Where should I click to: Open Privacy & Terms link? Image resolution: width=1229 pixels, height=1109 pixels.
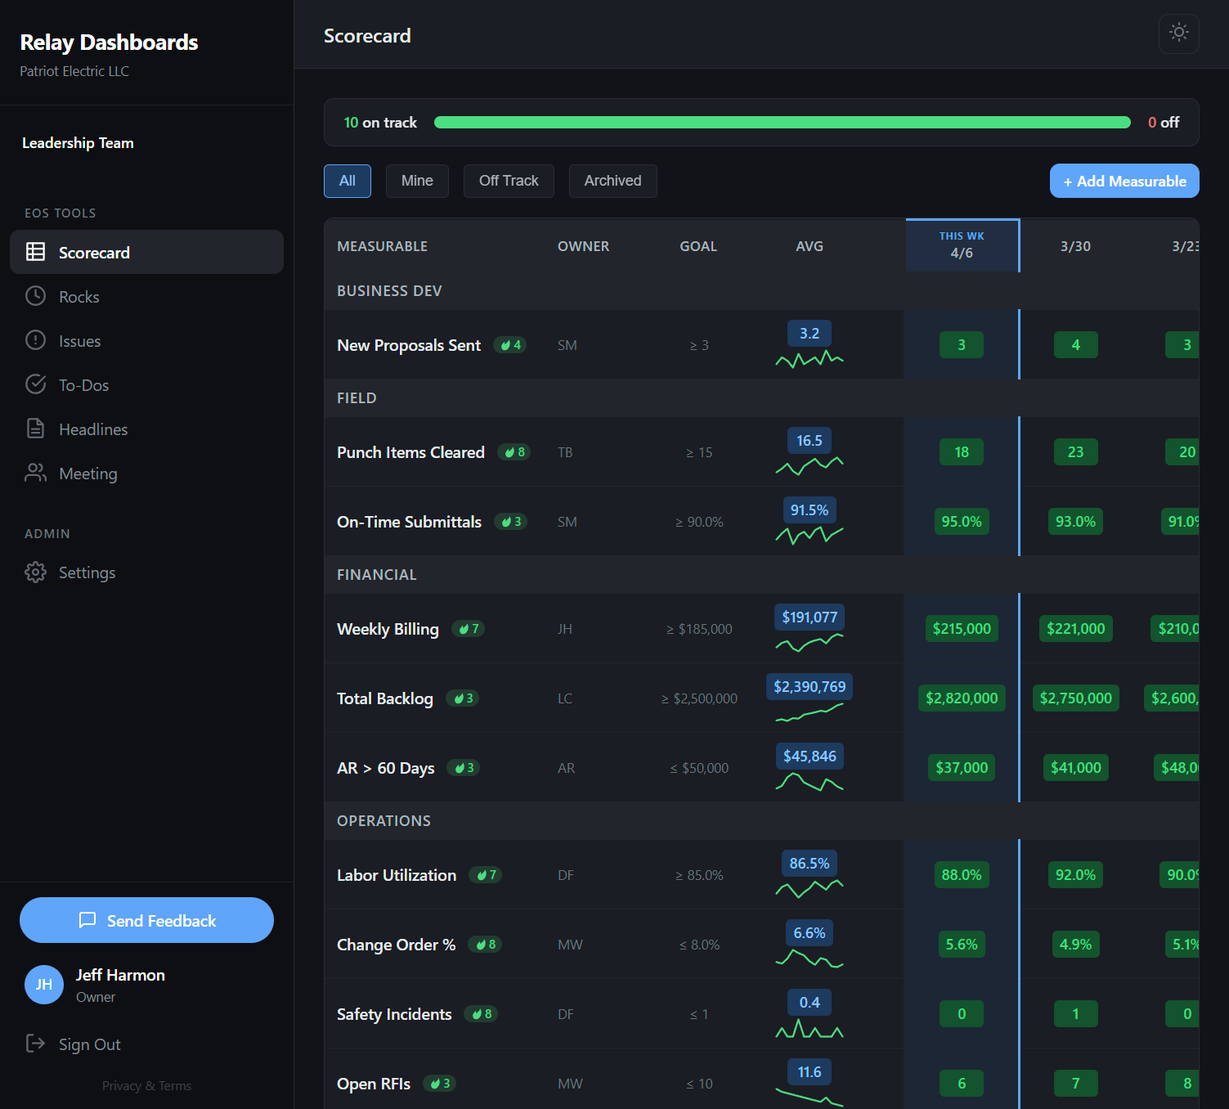146,1086
